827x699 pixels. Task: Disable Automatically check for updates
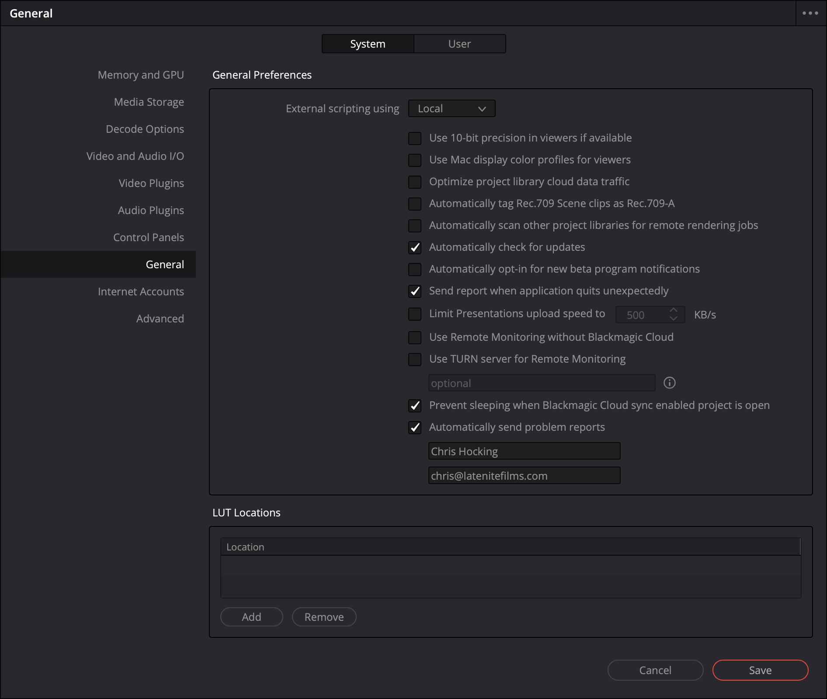(x=415, y=248)
